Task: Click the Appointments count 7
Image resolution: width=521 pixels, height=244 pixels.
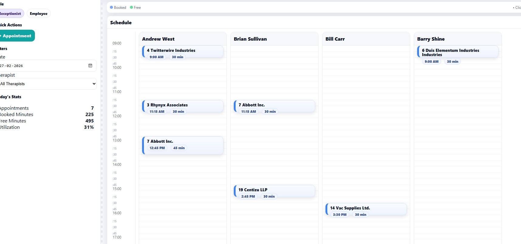Action: point(92,108)
